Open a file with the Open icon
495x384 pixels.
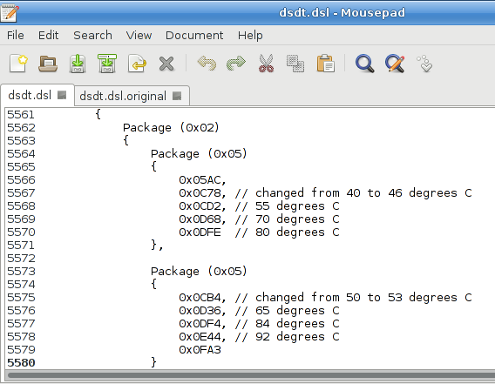(48, 64)
